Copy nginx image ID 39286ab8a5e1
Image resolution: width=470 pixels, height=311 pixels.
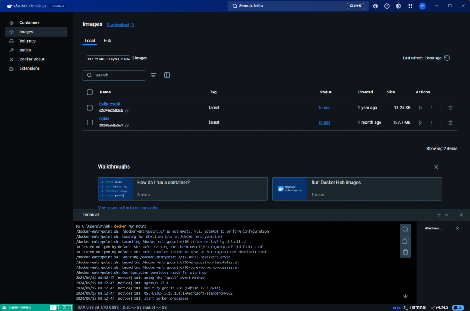(127, 125)
